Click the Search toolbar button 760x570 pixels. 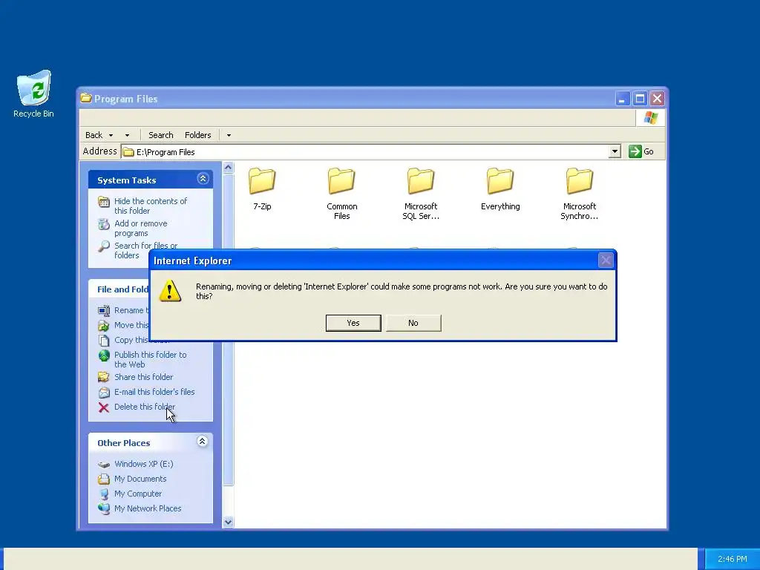pyautogui.click(x=160, y=135)
